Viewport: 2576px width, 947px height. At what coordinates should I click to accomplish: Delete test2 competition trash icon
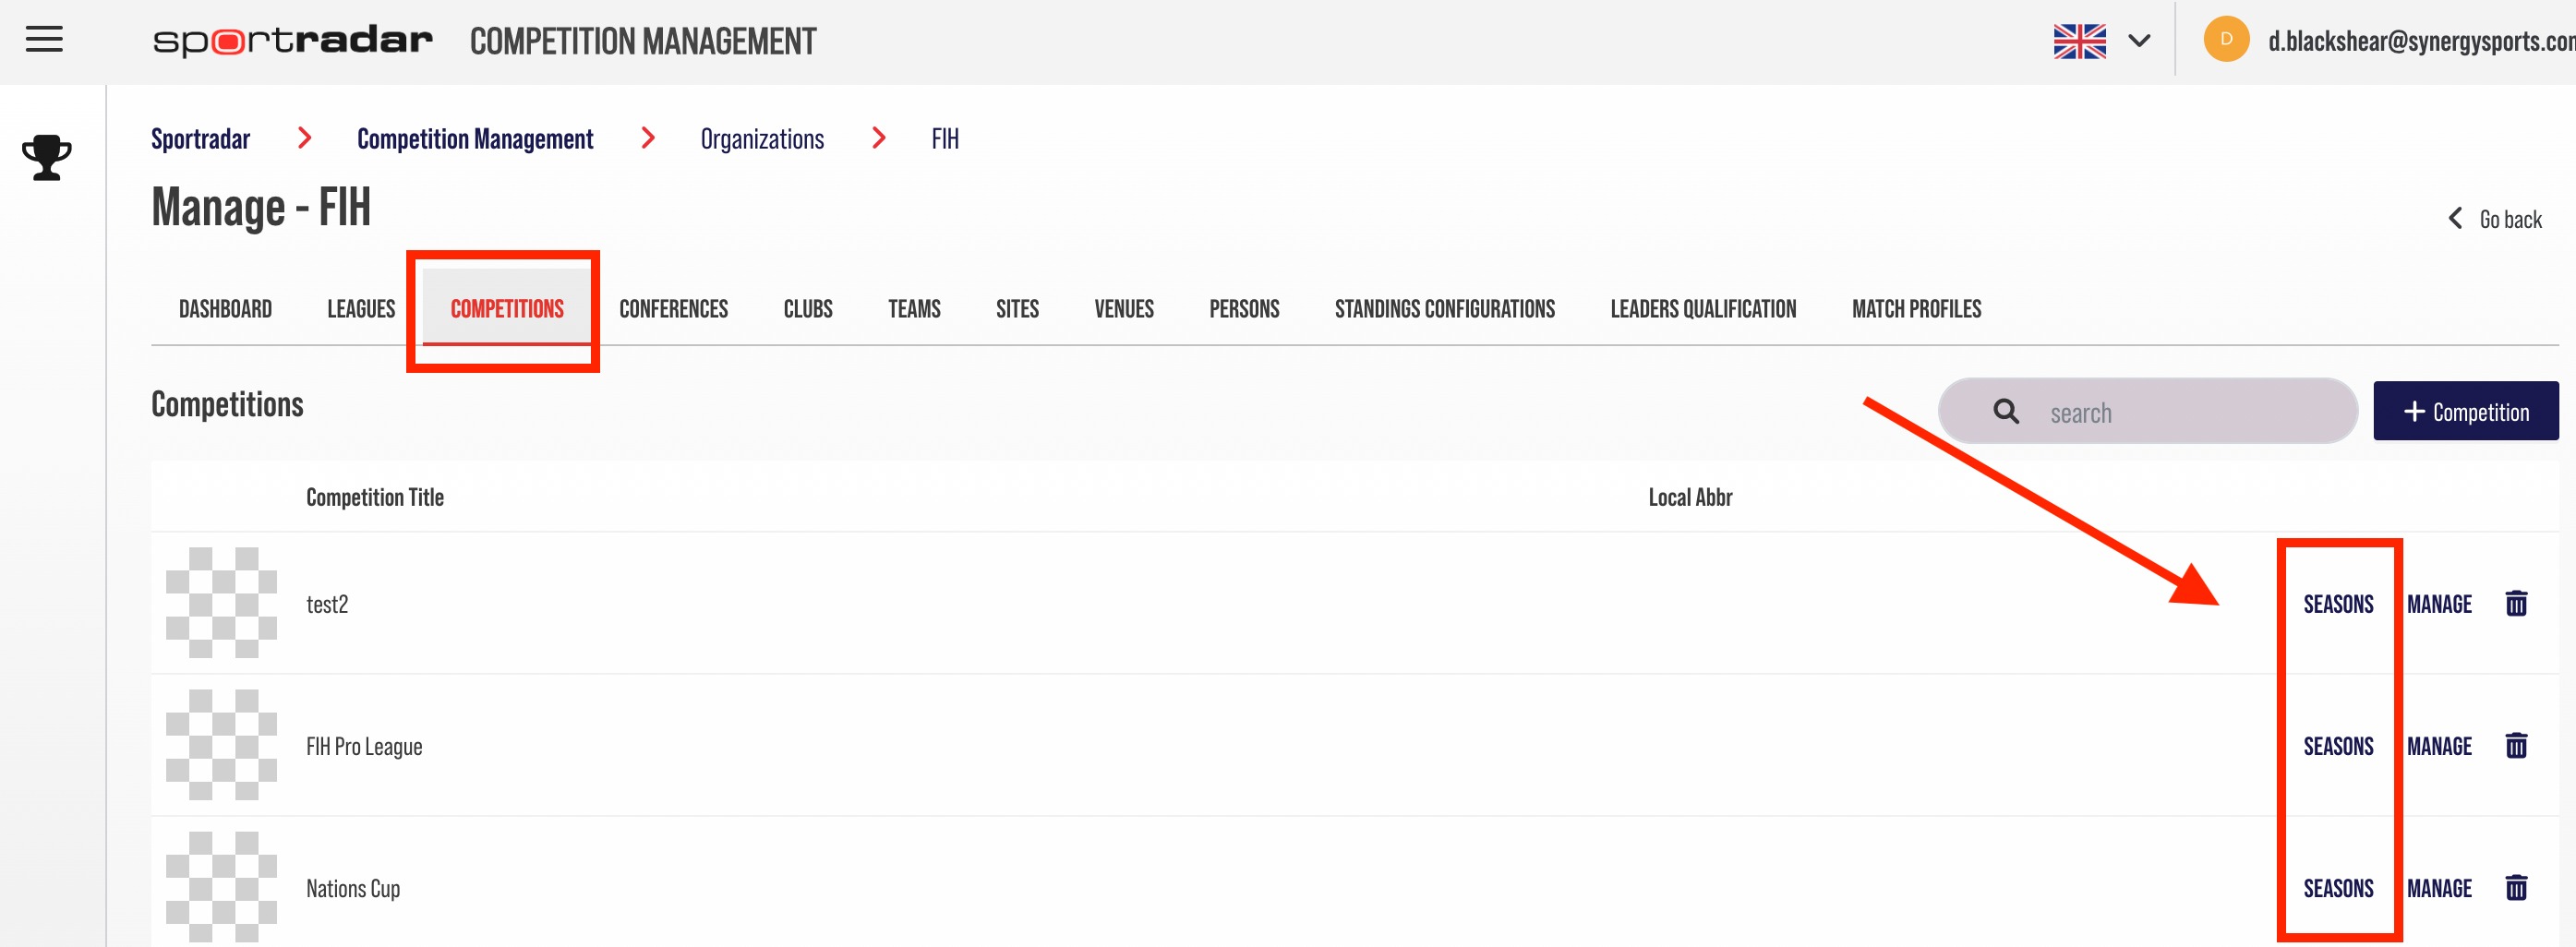(2516, 603)
